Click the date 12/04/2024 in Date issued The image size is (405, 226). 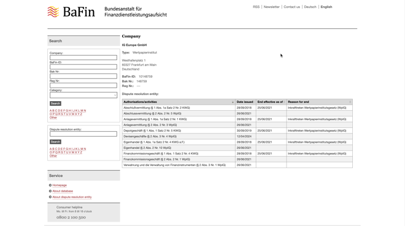pyautogui.click(x=244, y=137)
